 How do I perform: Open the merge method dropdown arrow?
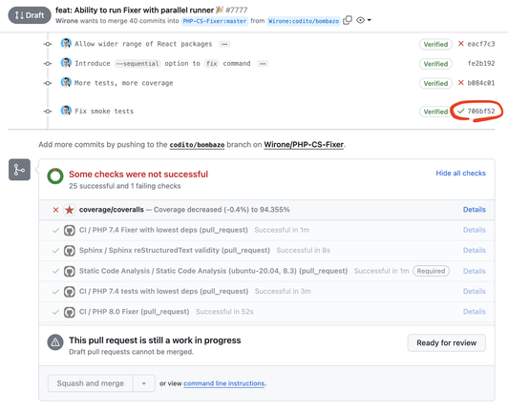144,383
